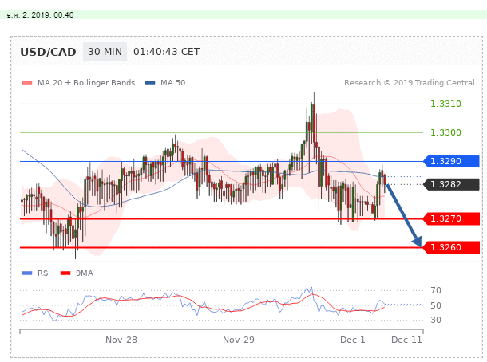This screenshot has height=362, width=487.
Task: Click the blue 1.3290 pivot price tag
Action: [x=452, y=161]
